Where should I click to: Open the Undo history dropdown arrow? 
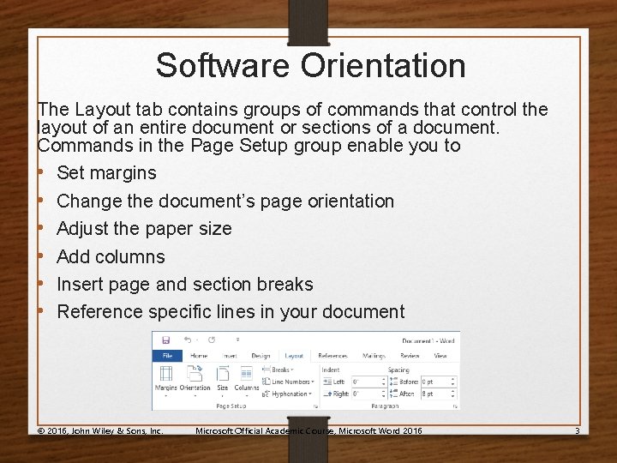point(197,340)
